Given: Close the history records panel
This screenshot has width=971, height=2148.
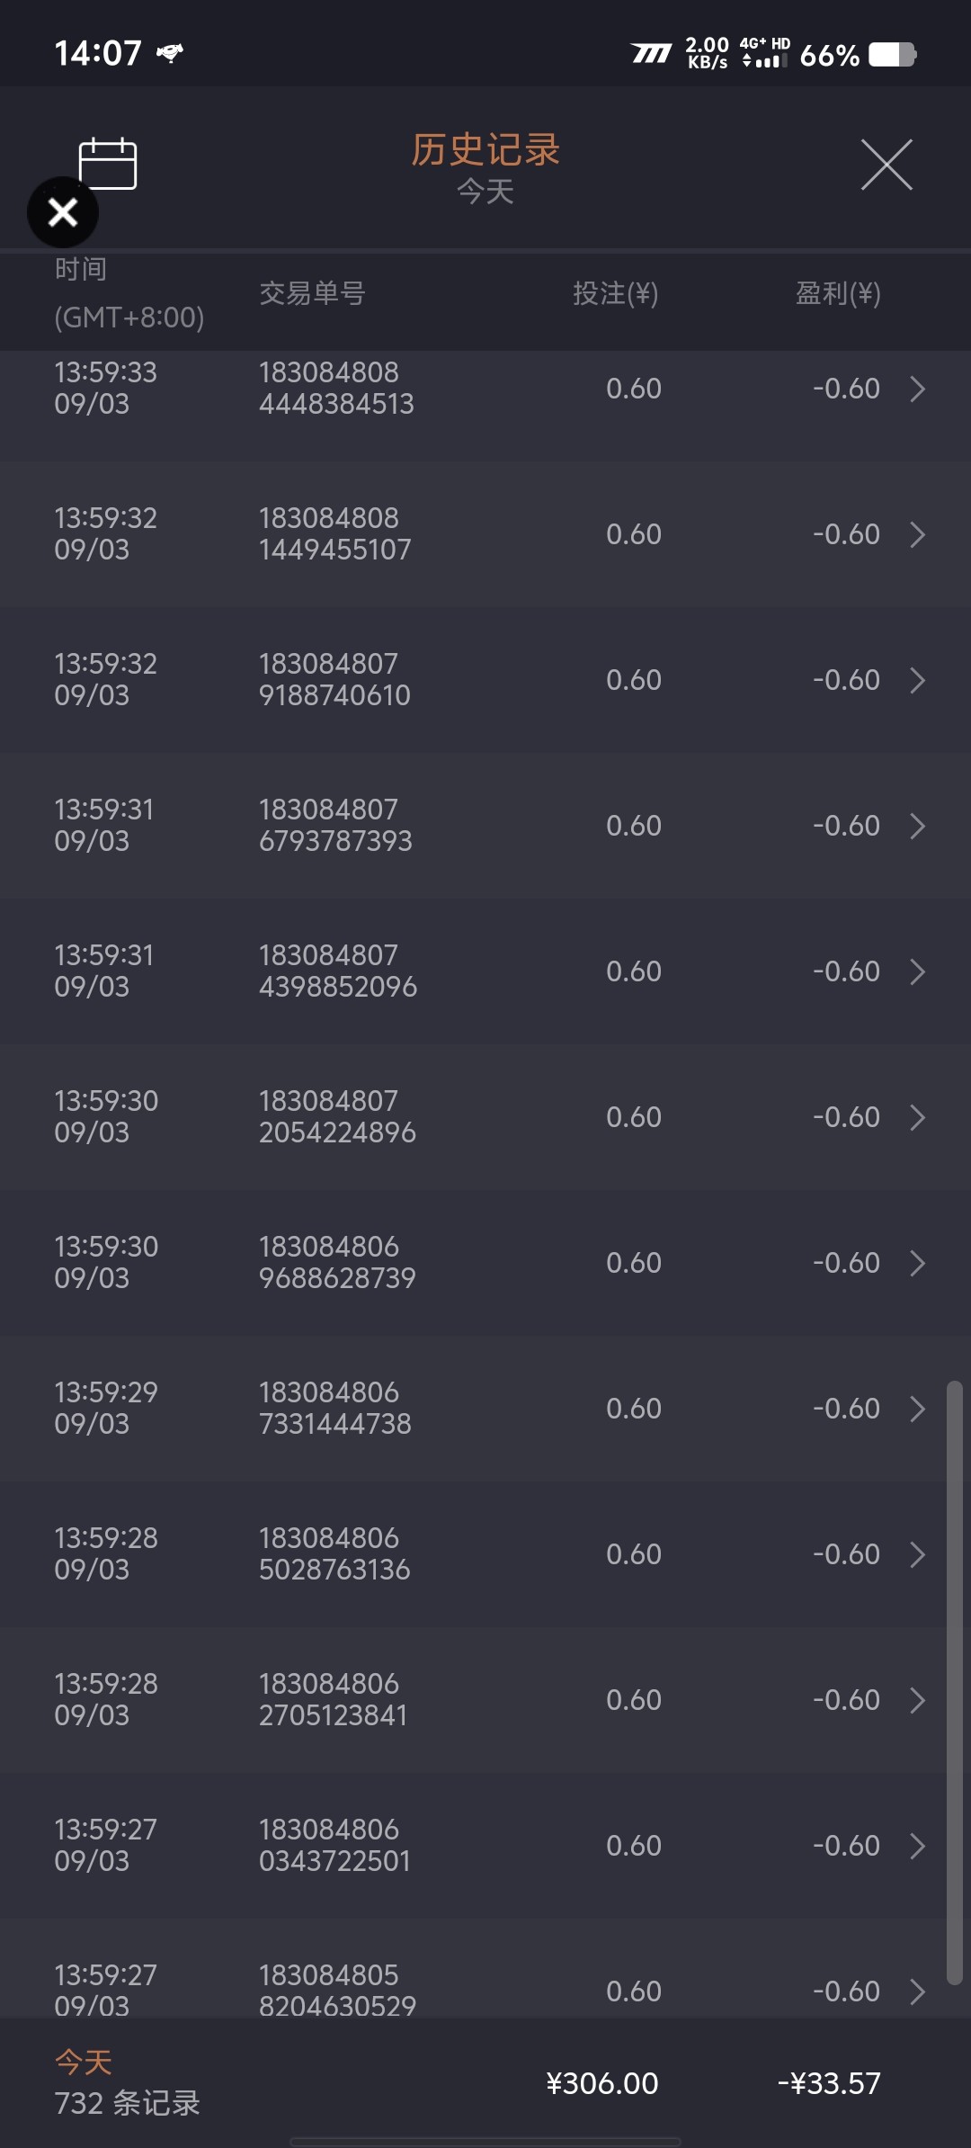Looking at the screenshot, I should [x=886, y=165].
